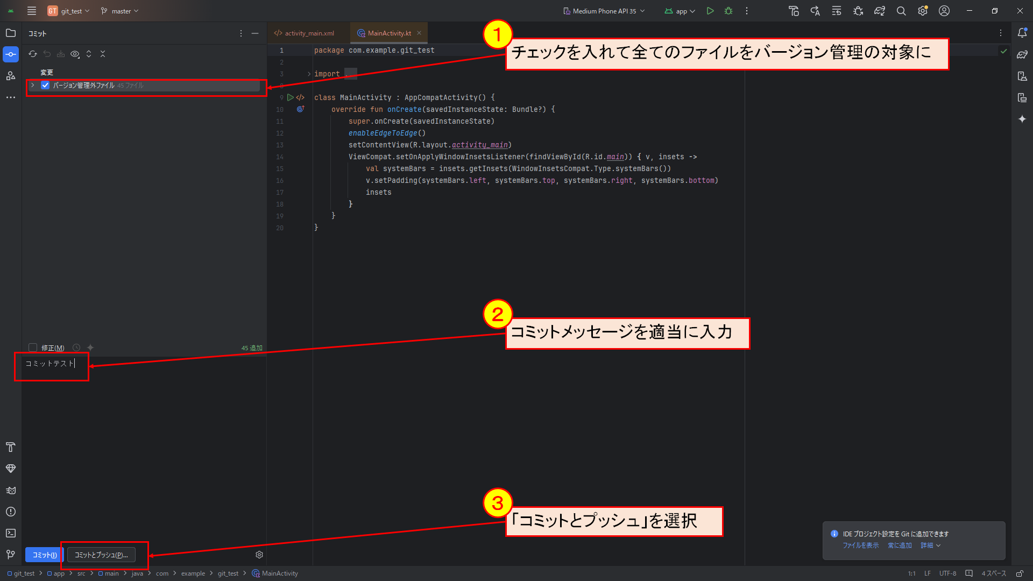Click the コミットとプッシュ(P)... button
The image size is (1033, 581).
click(101, 555)
